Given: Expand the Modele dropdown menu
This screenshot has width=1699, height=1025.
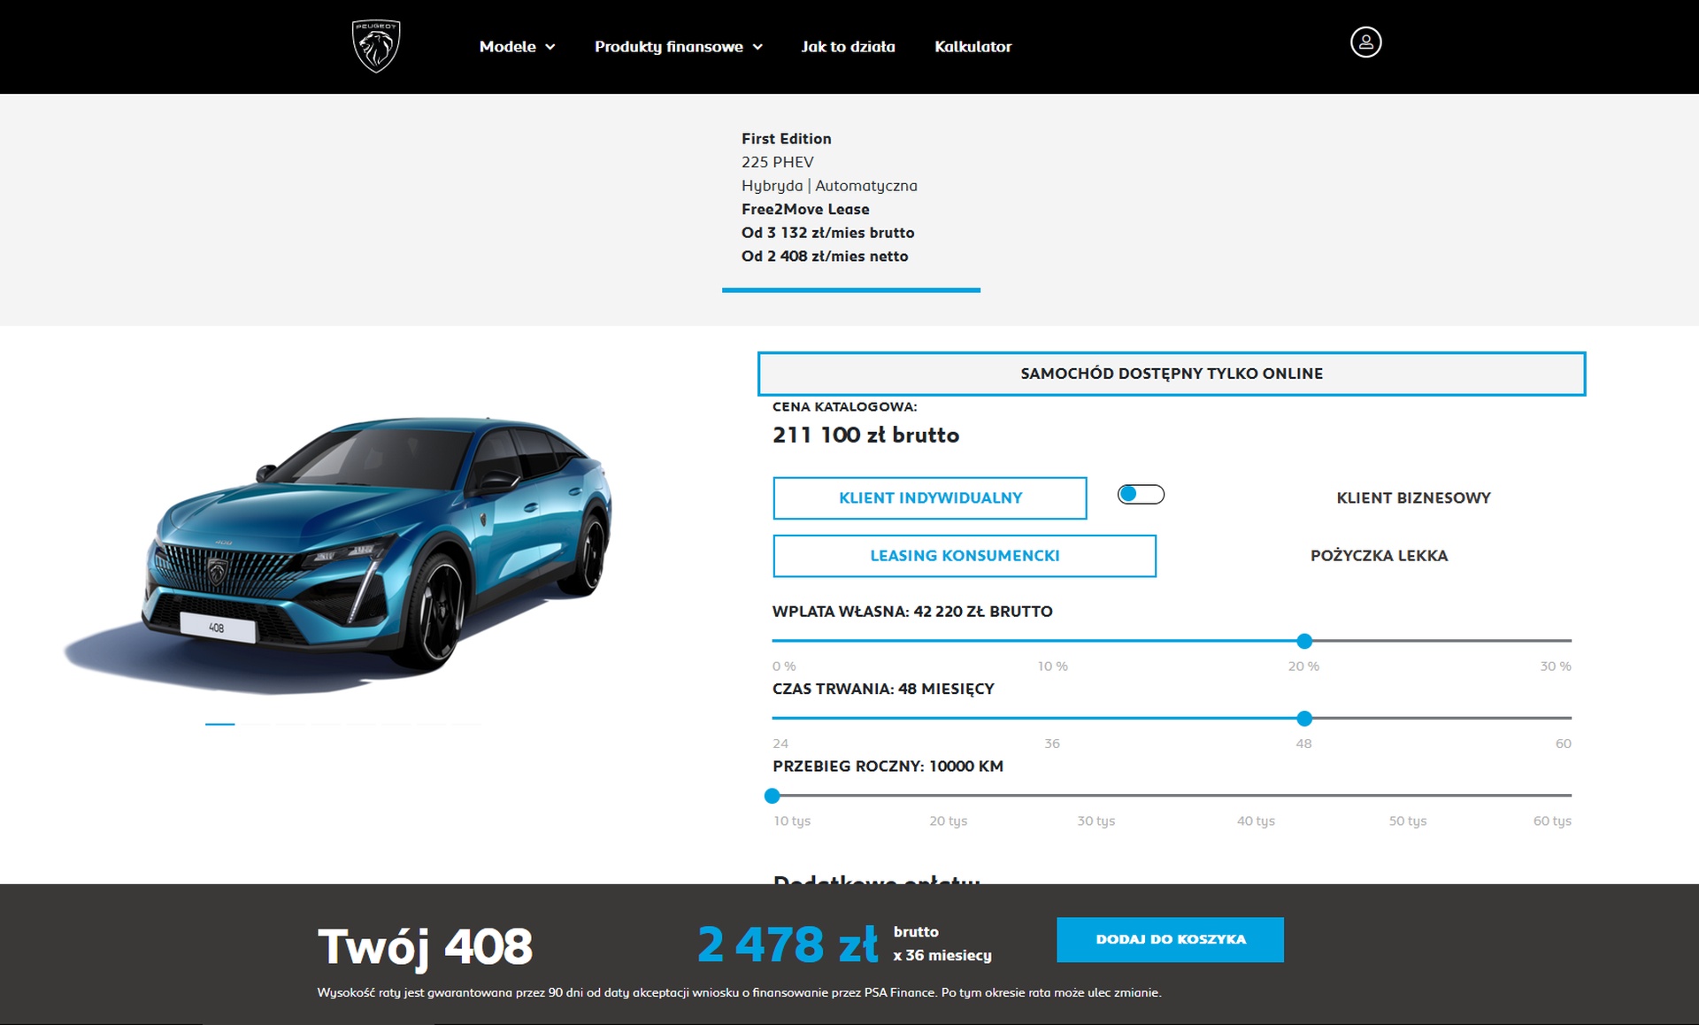Looking at the screenshot, I should point(517,47).
